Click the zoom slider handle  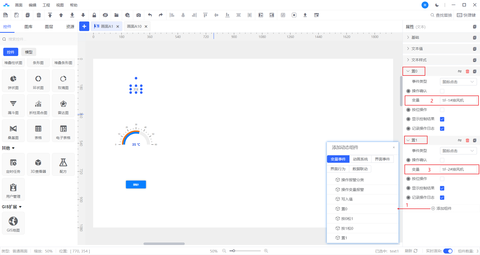point(233,251)
